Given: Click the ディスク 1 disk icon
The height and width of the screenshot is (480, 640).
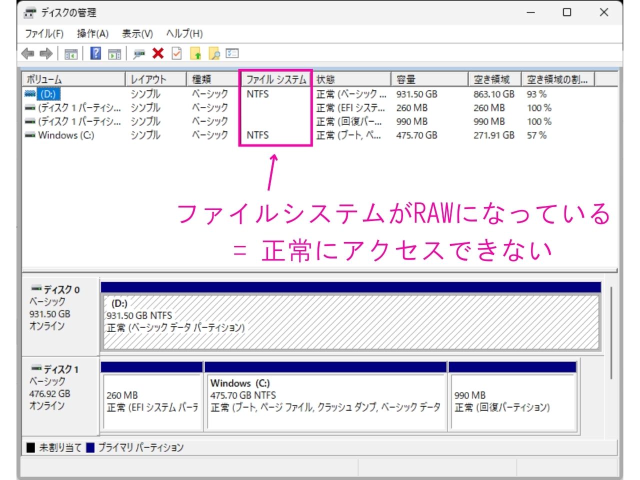Looking at the screenshot, I should tap(36, 368).
